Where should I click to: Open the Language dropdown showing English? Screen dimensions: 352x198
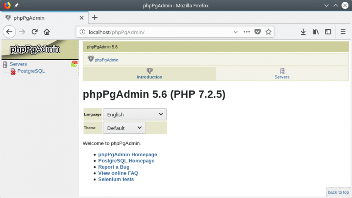pos(134,115)
